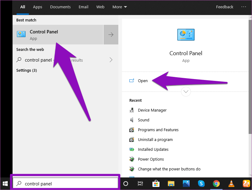Launch VLC media player from the taskbar

point(231,184)
